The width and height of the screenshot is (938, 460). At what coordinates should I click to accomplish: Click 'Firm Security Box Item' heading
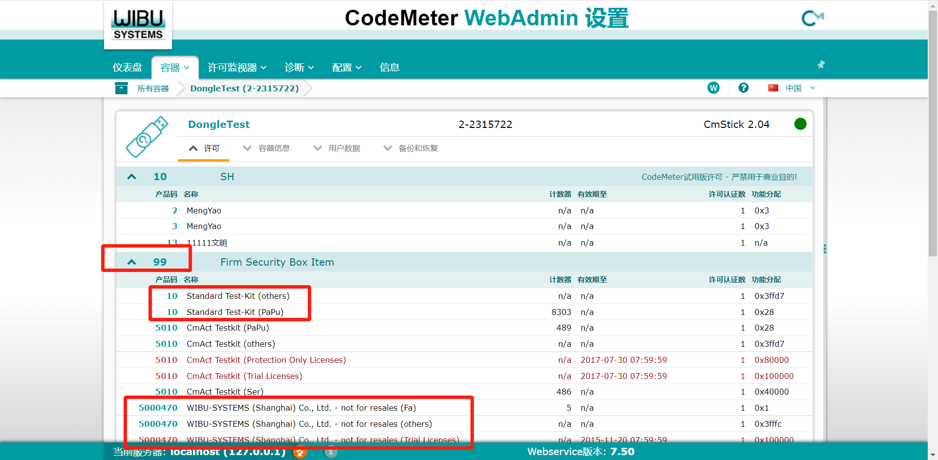coord(277,262)
